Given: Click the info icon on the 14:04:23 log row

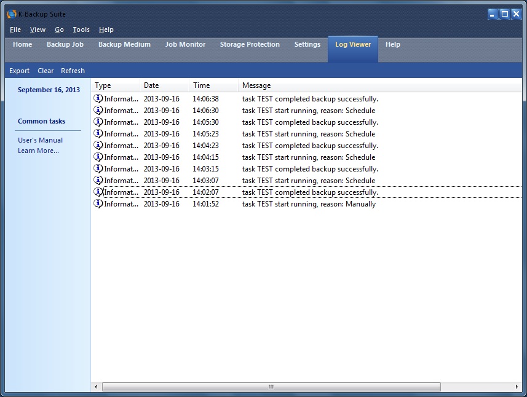Looking at the screenshot, I should (x=98, y=146).
